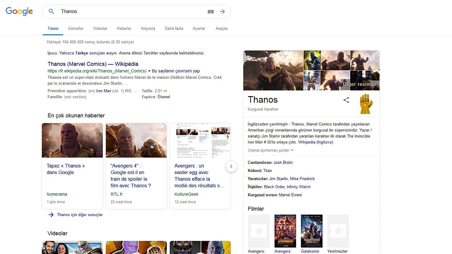Click the Titan origin link
This screenshot has height=254, width=452.
267,171
